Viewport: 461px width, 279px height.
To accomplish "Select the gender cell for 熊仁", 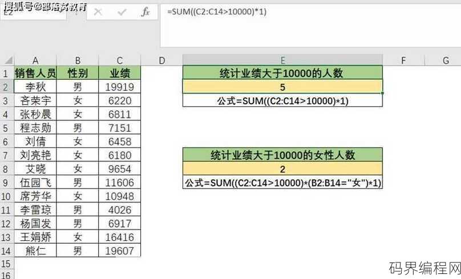I will click(78, 251).
